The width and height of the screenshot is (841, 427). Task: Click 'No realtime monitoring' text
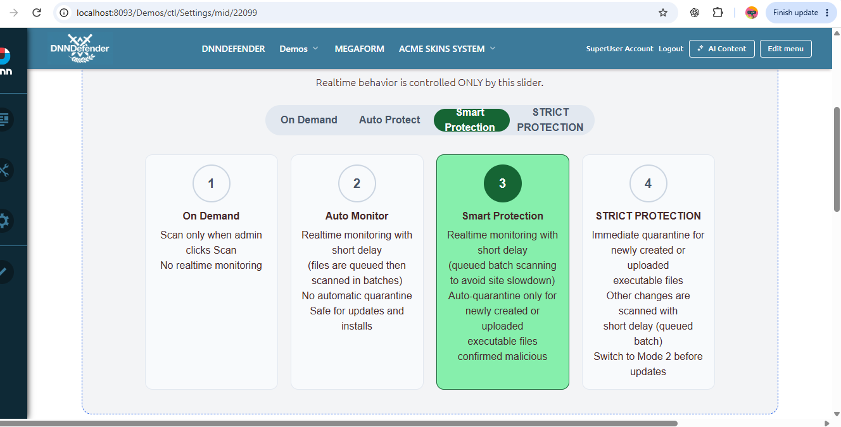212,265
